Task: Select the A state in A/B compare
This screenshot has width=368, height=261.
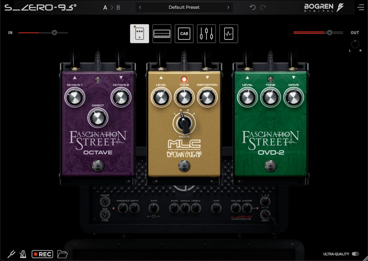Action: [105, 7]
